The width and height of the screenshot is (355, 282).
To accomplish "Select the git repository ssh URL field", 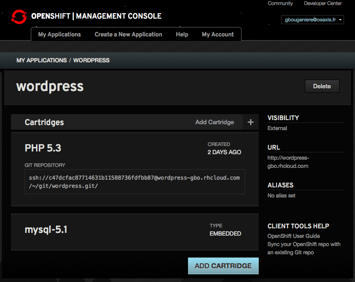I will [135, 182].
